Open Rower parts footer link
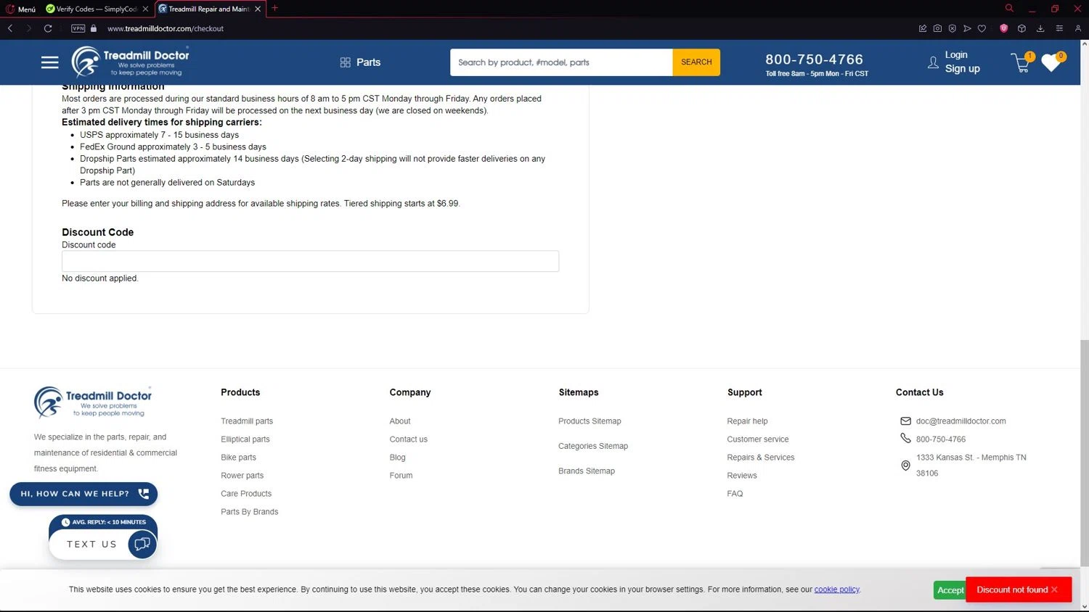 pos(242,476)
